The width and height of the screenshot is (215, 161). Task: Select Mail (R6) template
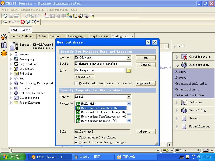[x=101, y=104]
